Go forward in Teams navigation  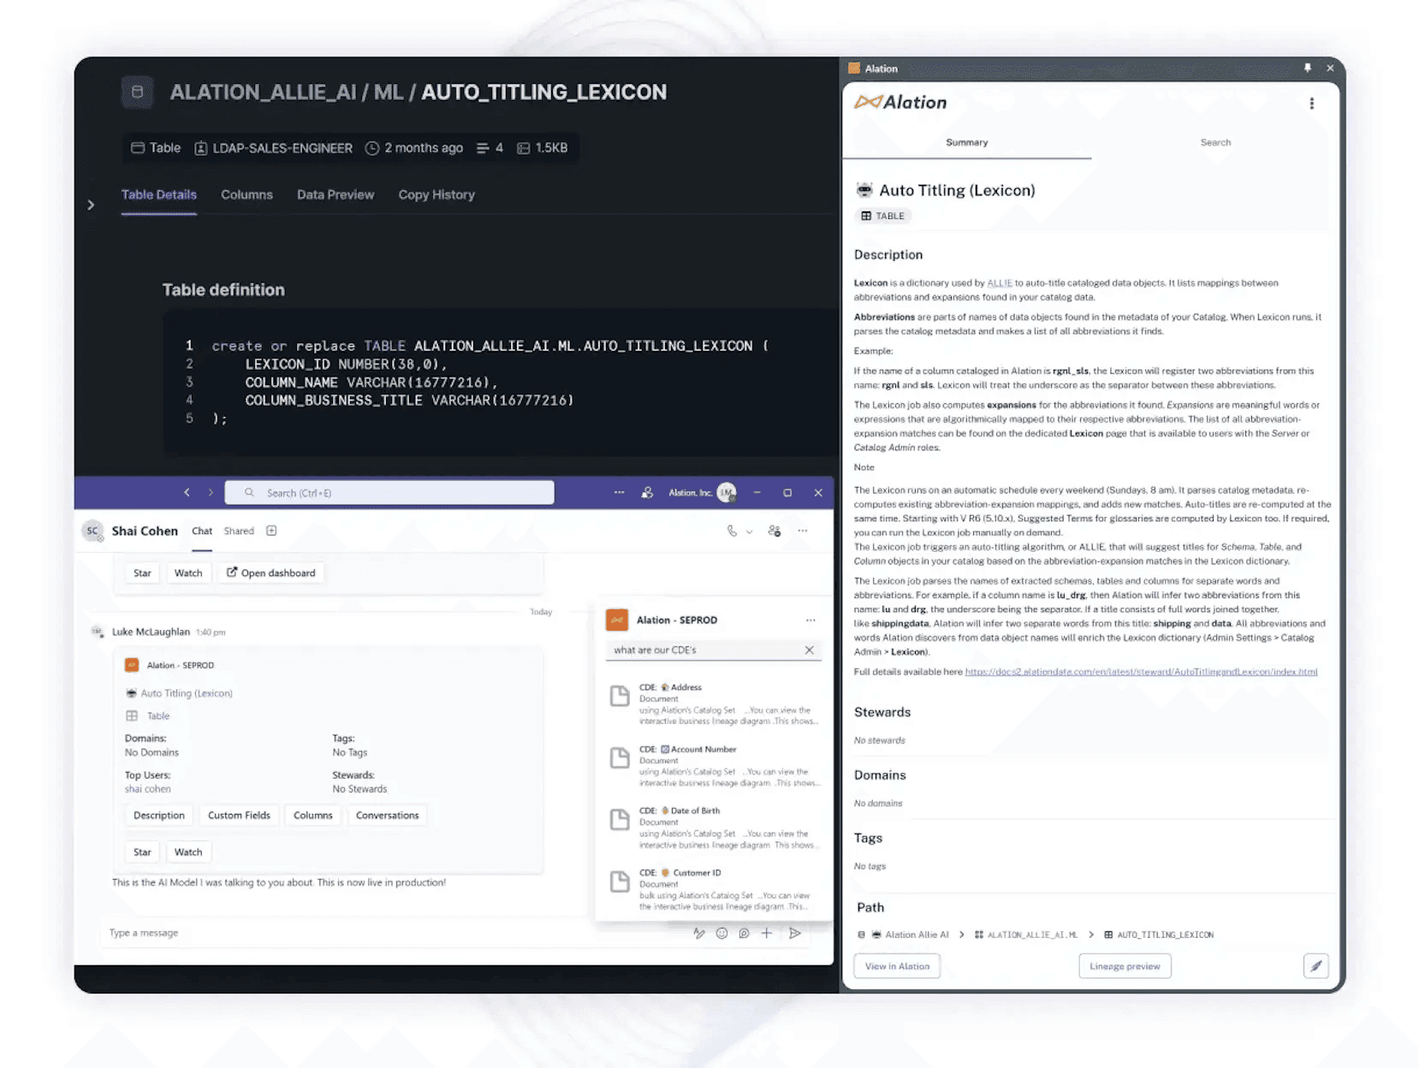(x=211, y=493)
